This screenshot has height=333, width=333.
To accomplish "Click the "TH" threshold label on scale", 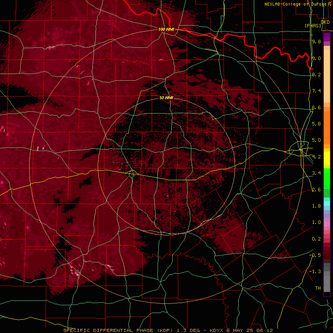I will pyautogui.click(x=318, y=288).
